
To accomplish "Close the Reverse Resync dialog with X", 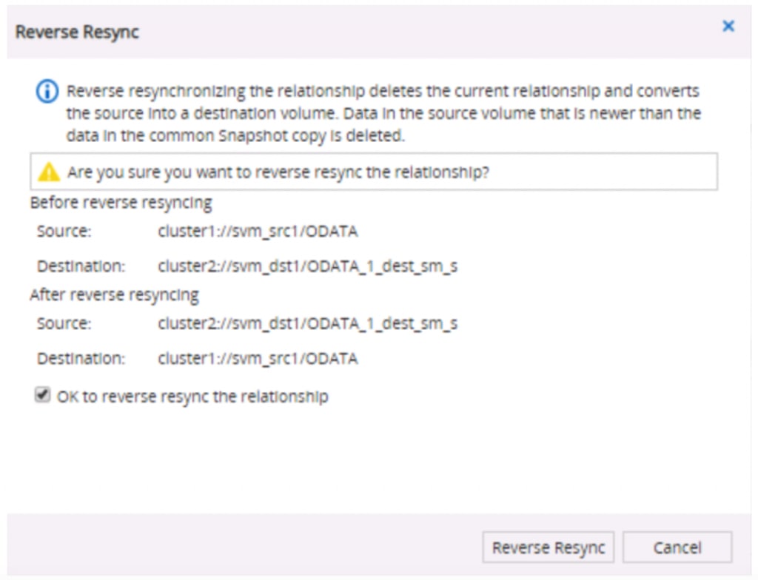I will [x=728, y=27].
